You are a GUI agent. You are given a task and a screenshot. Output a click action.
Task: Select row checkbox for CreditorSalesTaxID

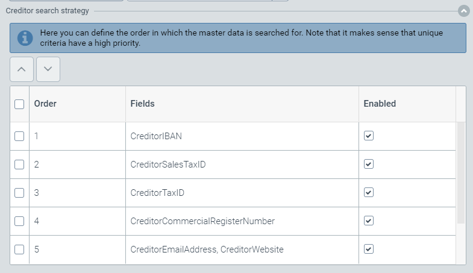(x=19, y=165)
